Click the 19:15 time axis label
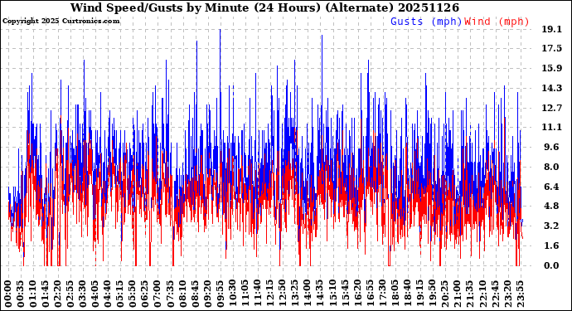The width and height of the screenshot is (572, 311). pos(419,294)
